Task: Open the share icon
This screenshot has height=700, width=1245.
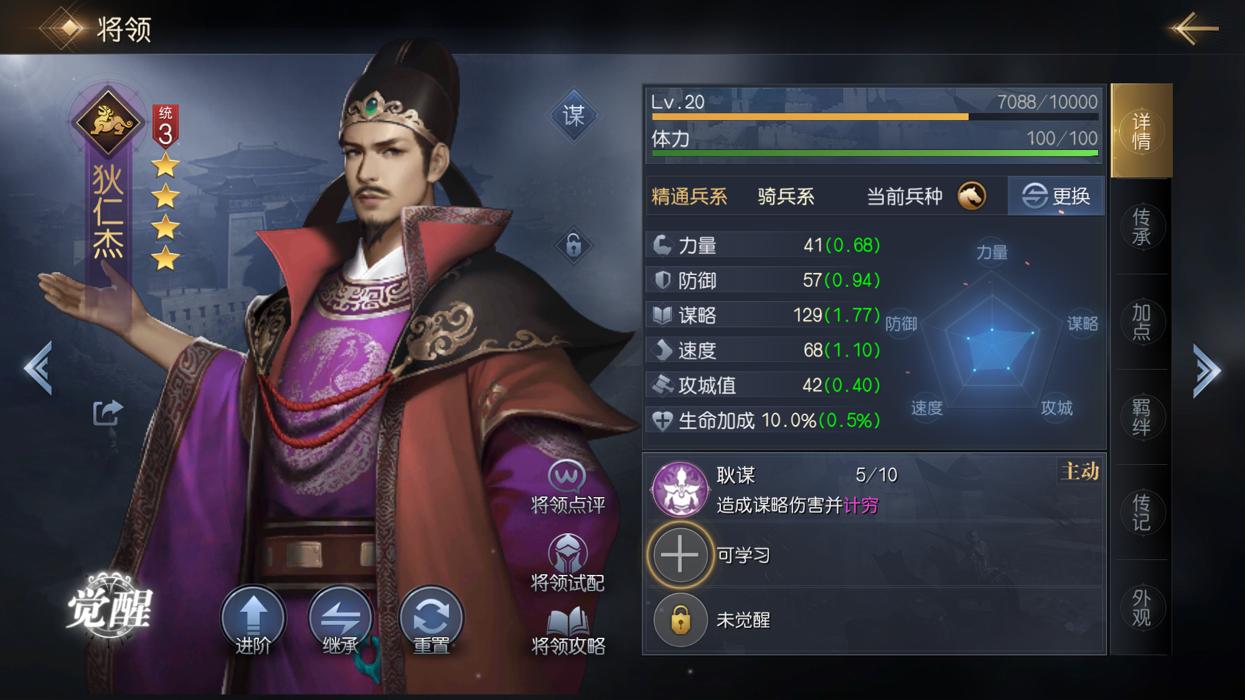Action: pos(108,412)
